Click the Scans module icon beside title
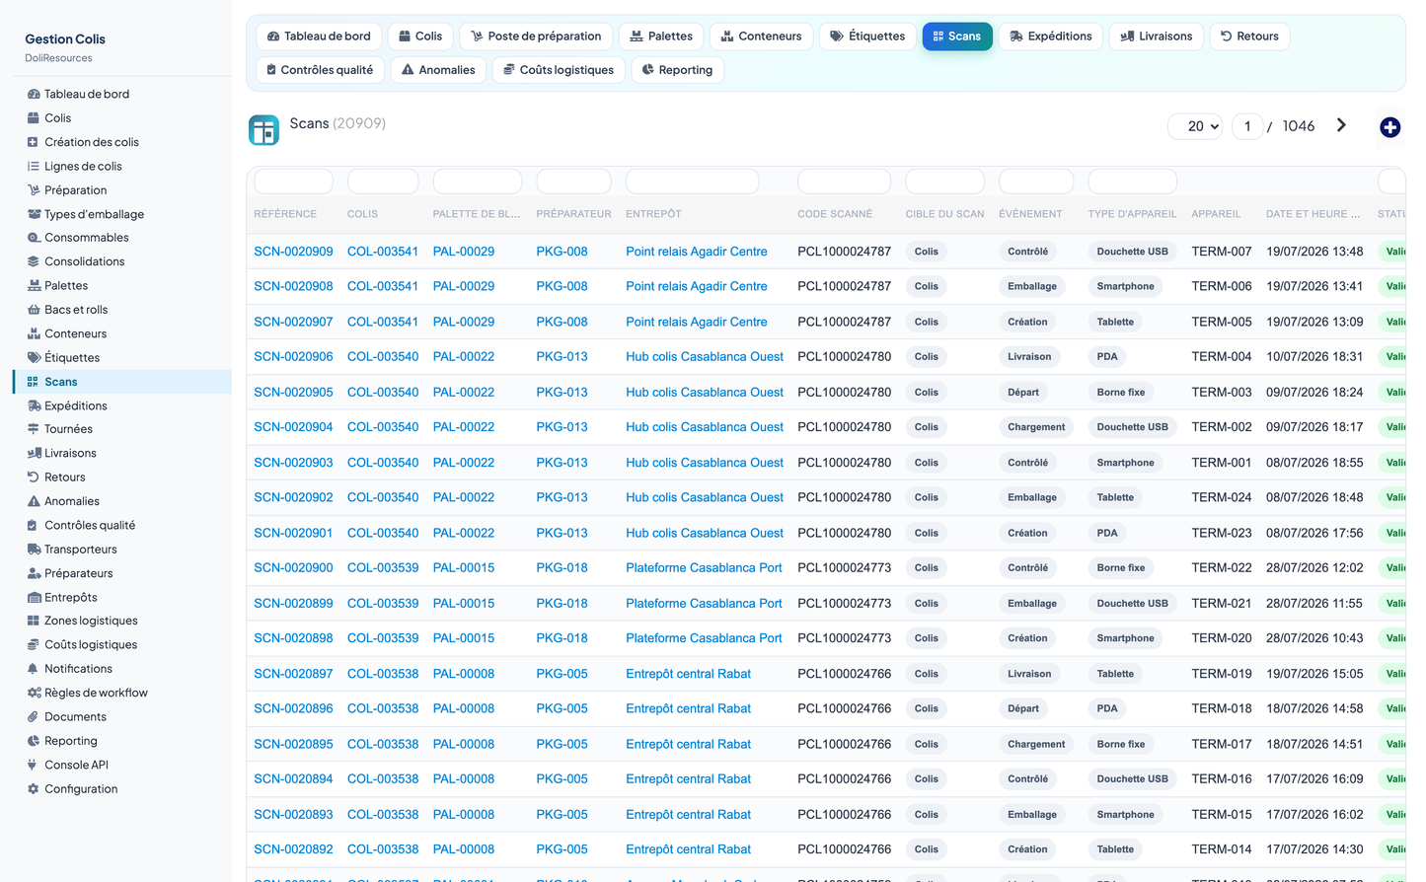 [x=263, y=130]
